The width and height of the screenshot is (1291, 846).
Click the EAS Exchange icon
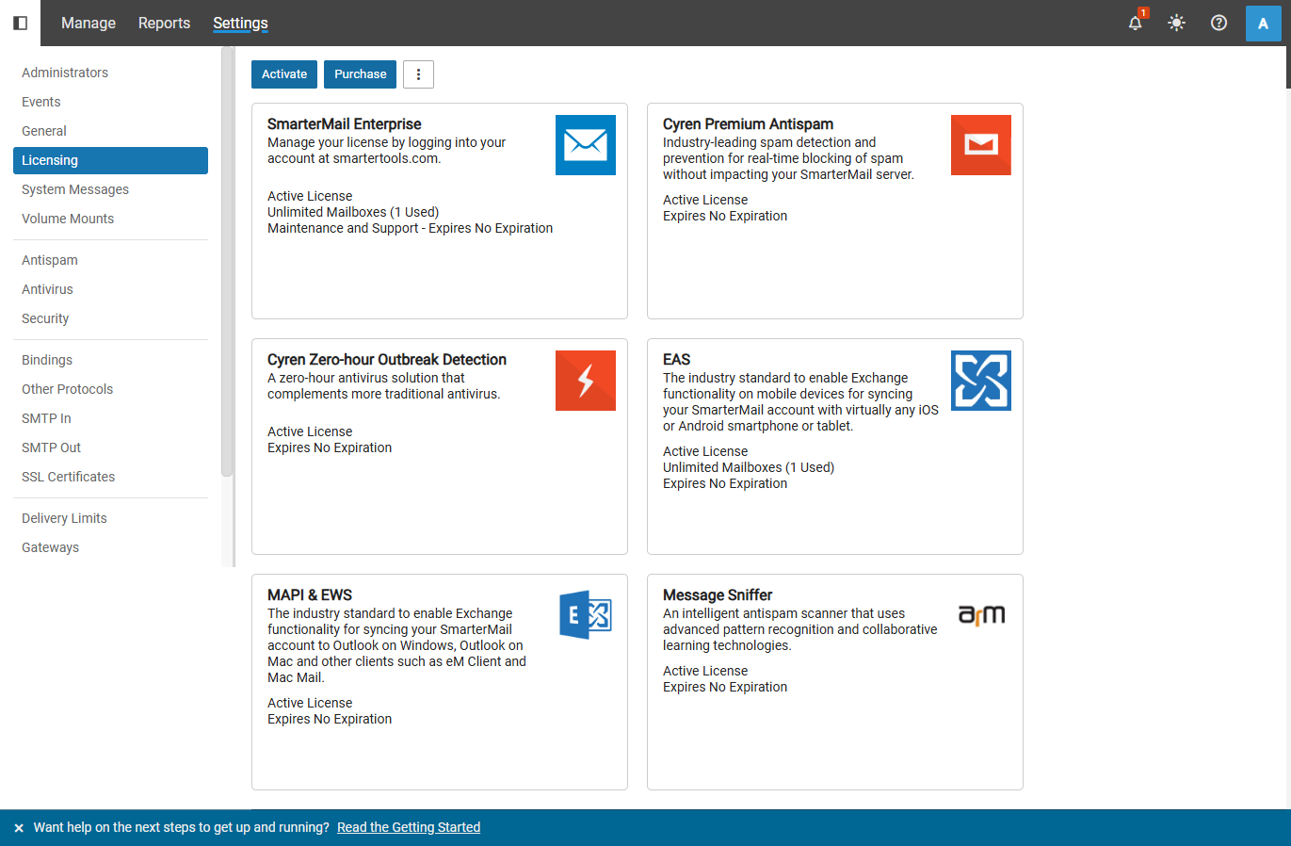[x=980, y=381]
